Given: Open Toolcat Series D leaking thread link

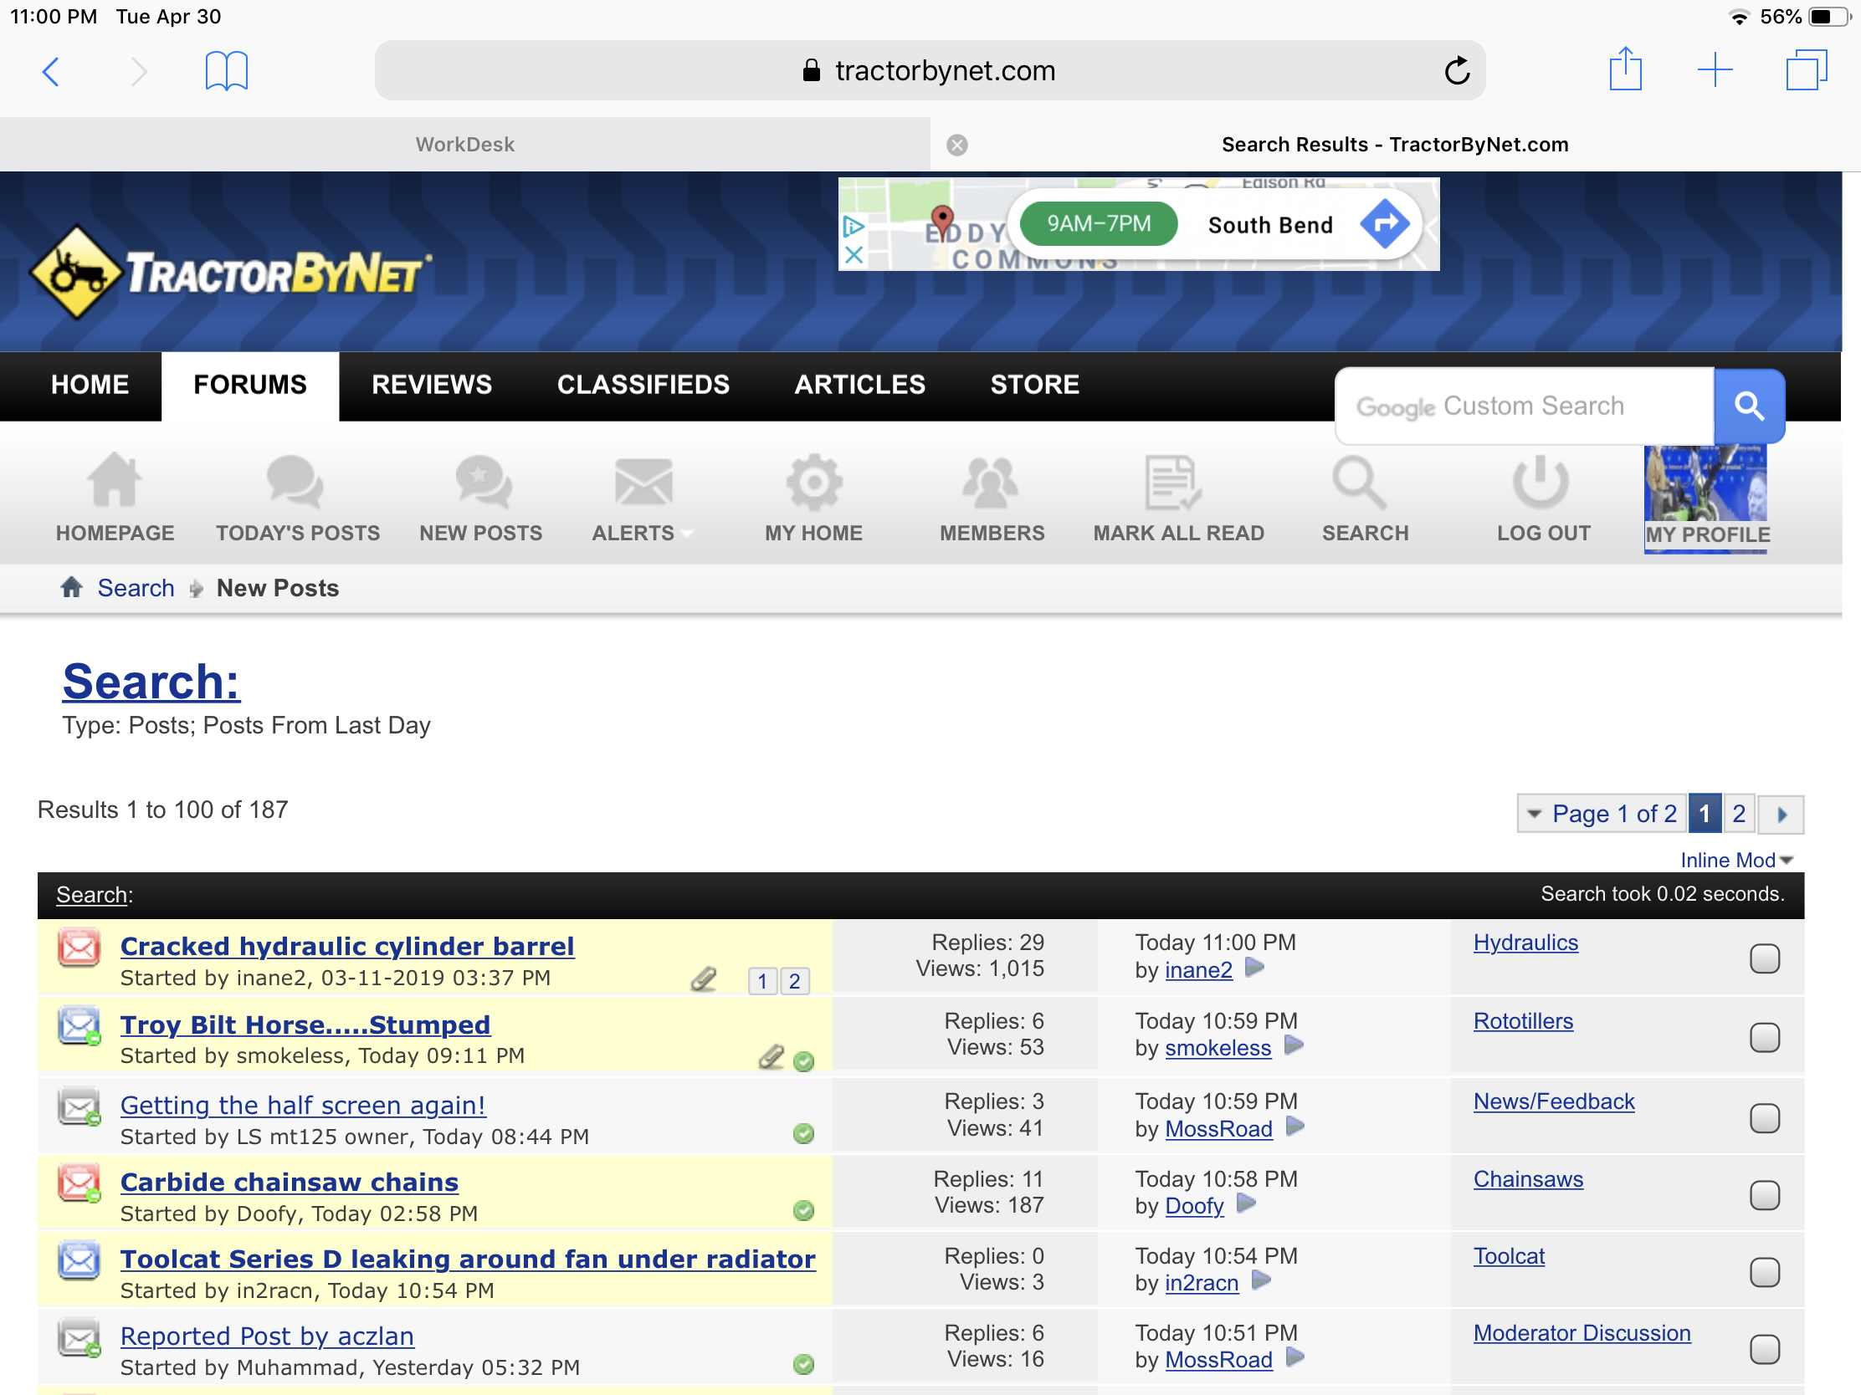Looking at the screenshot, I should click(x=468, y=1259).
